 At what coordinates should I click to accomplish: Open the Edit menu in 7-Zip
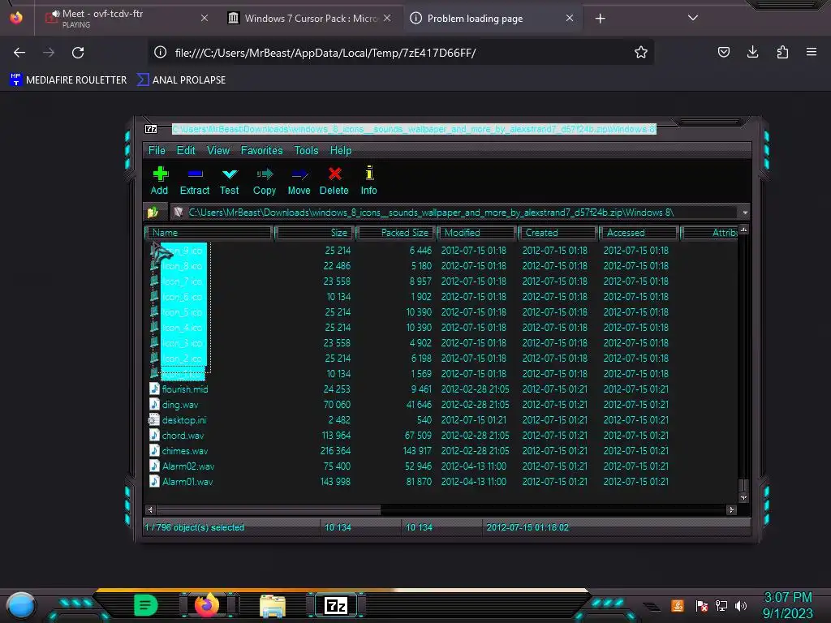coord(186,150)
